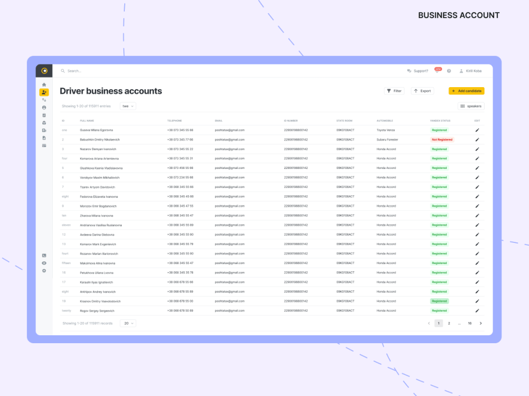Image resolution: width=529 pixels, height=396 pixels.
Task: Go to the previous page arrow
Action: click(x=429, y=323)
